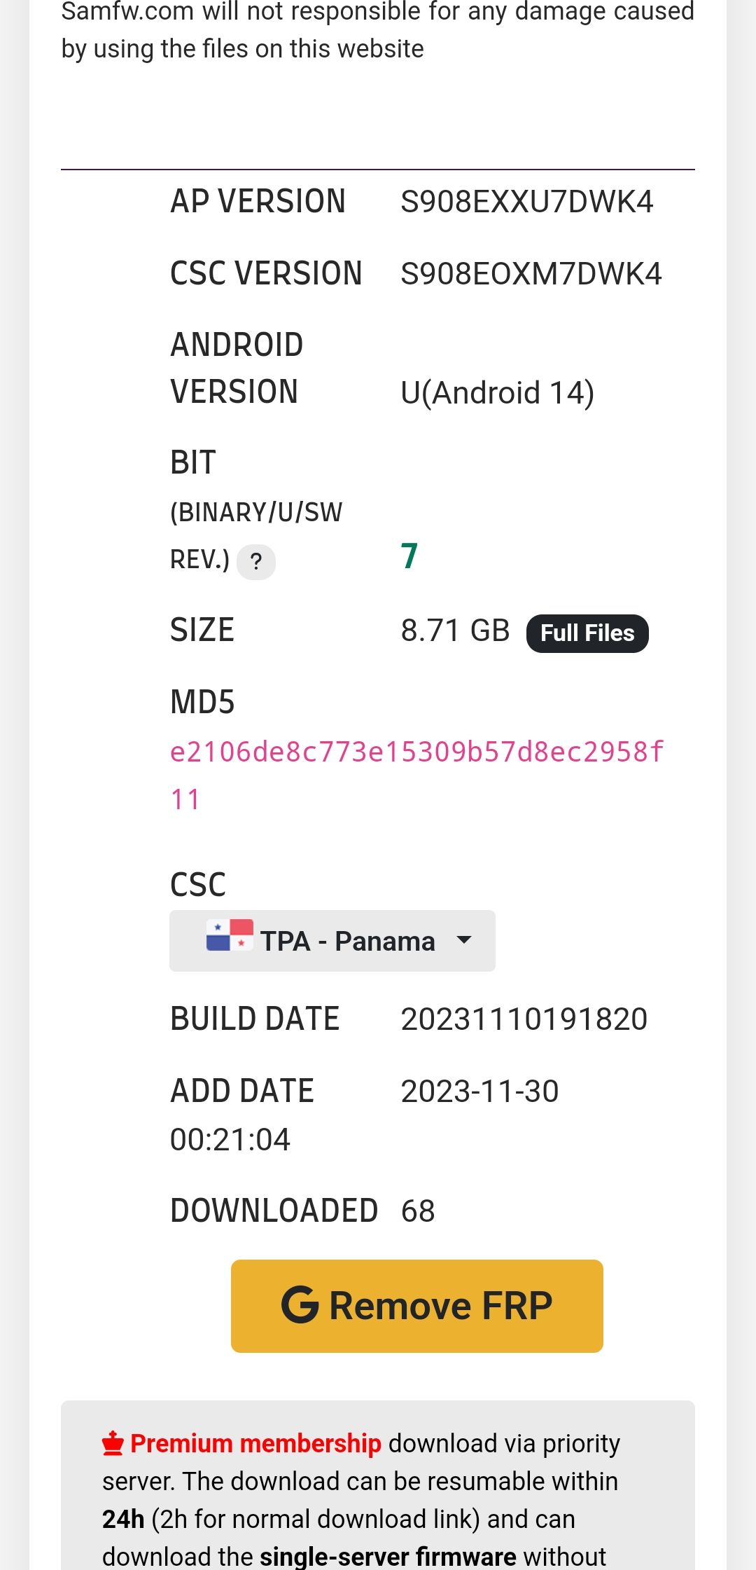This screenshot has height=1570, width=756.
Task: Click the ADD DATE 2023-11-30 text
Action: coord(479,1091)
